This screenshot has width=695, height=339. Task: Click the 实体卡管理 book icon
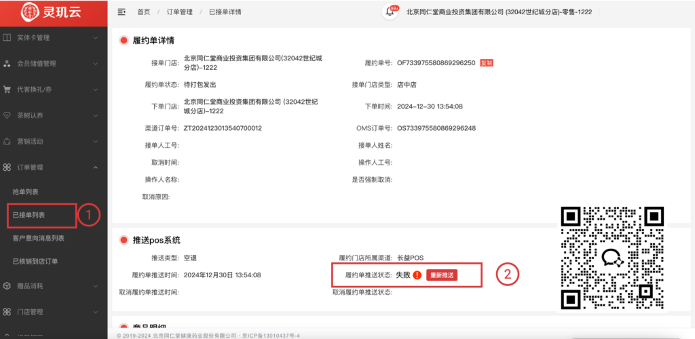(7, 37)
